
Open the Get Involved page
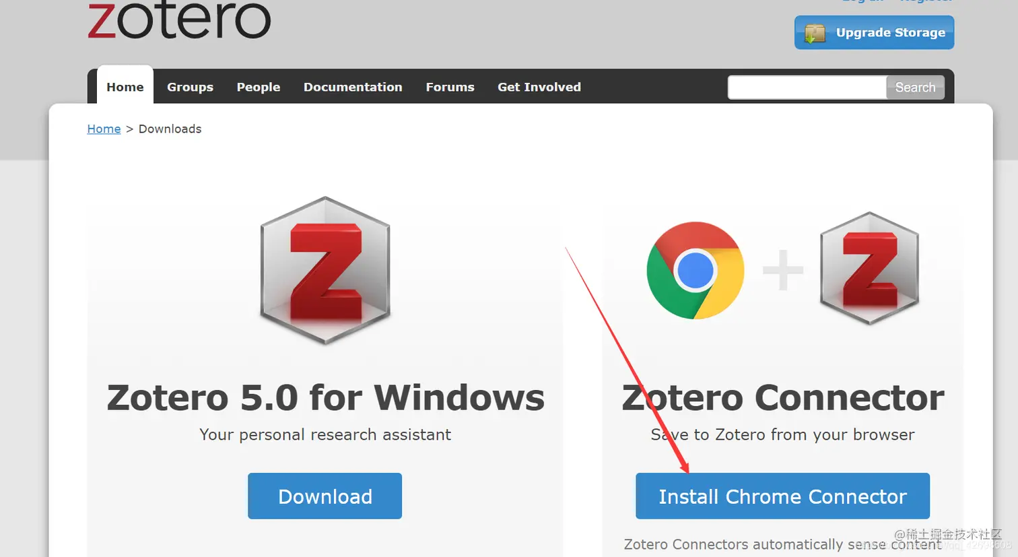(539, 87)
